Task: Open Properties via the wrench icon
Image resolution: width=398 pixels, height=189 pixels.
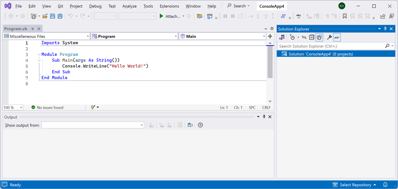Action: 329,37
